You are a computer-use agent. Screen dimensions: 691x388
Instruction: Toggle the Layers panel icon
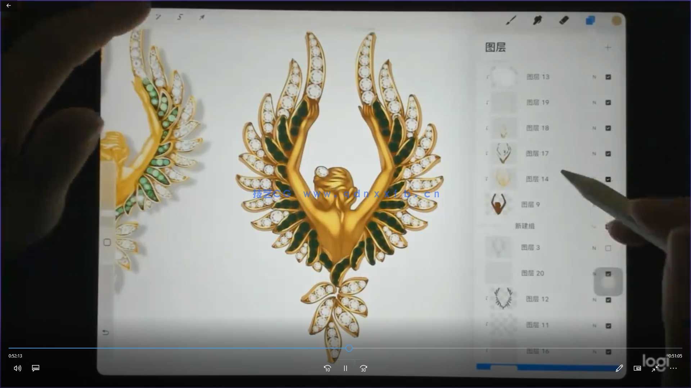point(590,20)
